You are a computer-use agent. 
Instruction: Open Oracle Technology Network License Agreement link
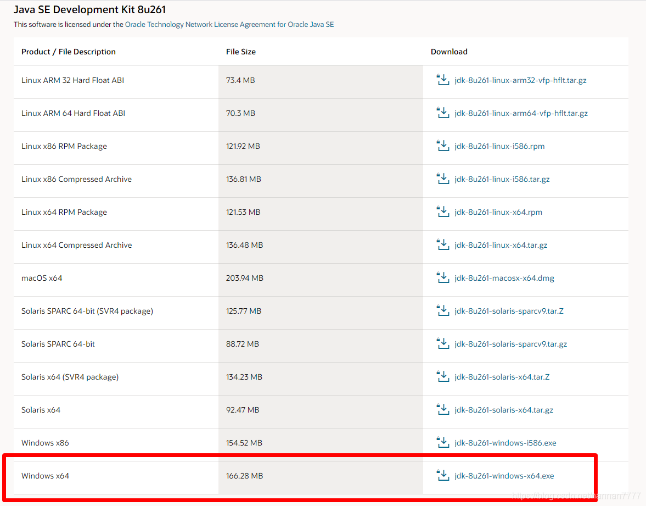point(229,24)
